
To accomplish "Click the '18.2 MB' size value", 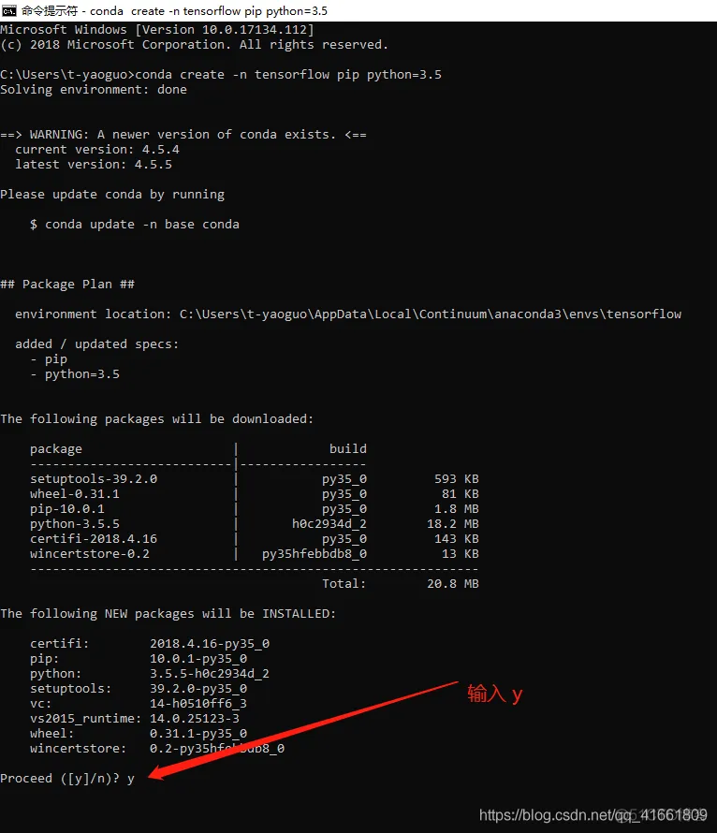I will click(x=453, y=524).
